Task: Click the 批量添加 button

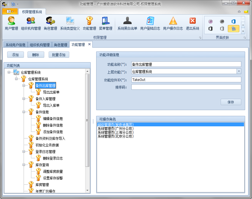Action: 59,55
